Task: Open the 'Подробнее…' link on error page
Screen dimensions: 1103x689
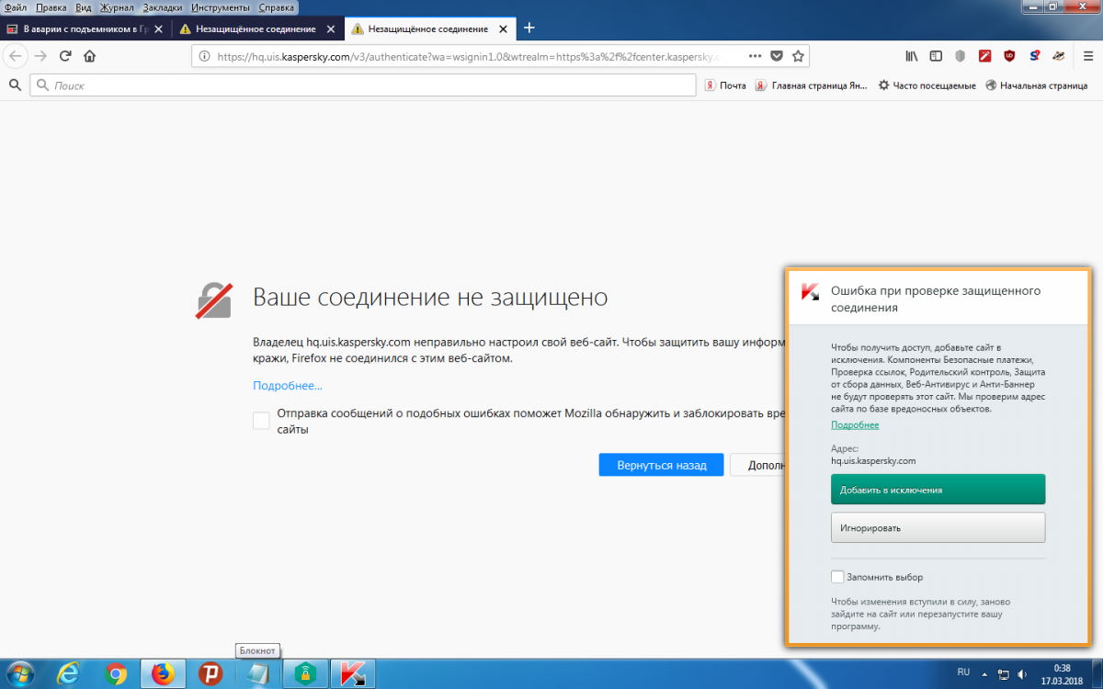Action: (x=288, y=386)
